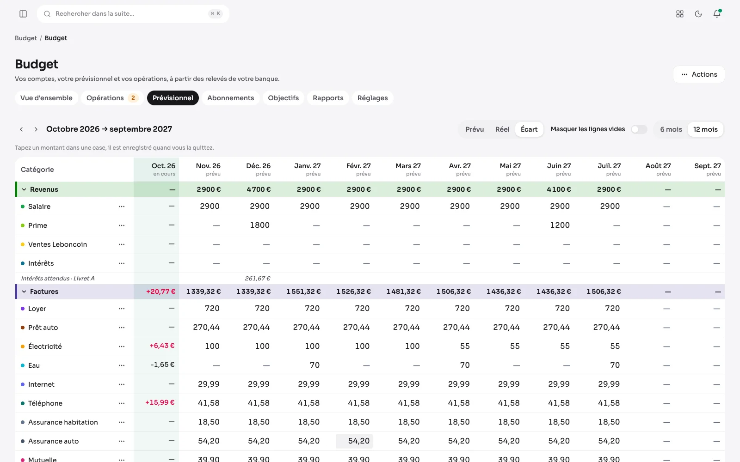Open Intérêts row options menu
Screen dimensions: 740x462
coord(122,263)
